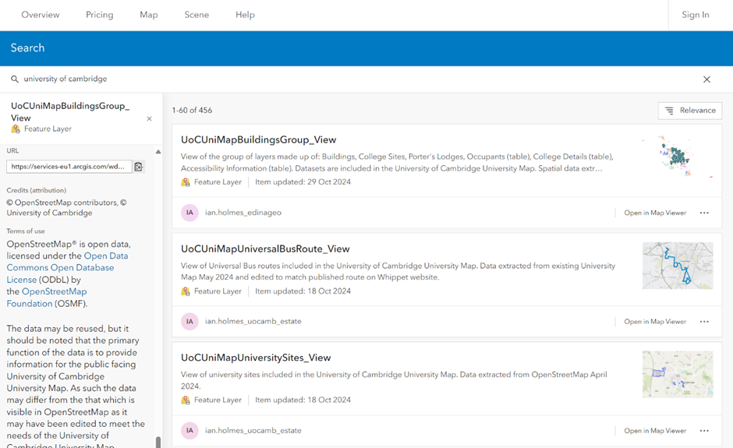Screen dimensions: 733x448
Task: Click owner avatar on UniversitySites card
Action: click(189, 430)
